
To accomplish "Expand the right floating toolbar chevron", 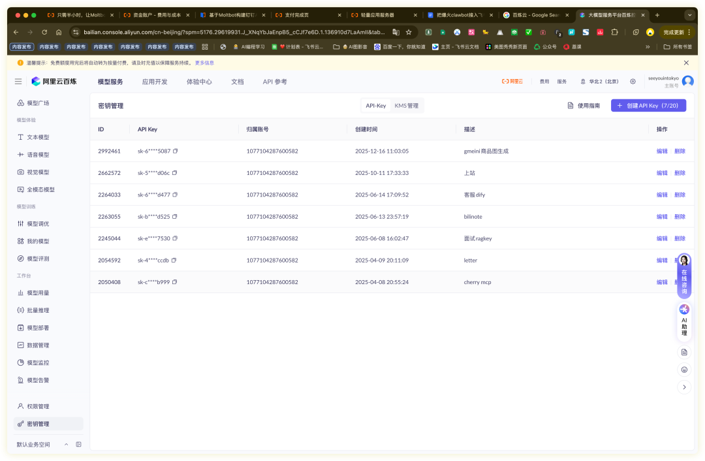I will click(684, 387).
